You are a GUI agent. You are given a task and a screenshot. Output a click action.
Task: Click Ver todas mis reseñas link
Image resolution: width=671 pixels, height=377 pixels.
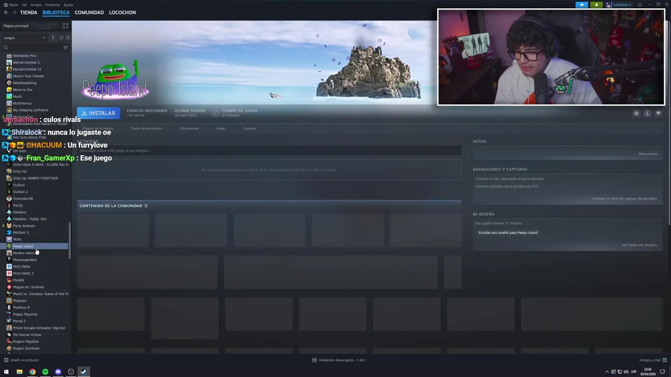[640, 245]
